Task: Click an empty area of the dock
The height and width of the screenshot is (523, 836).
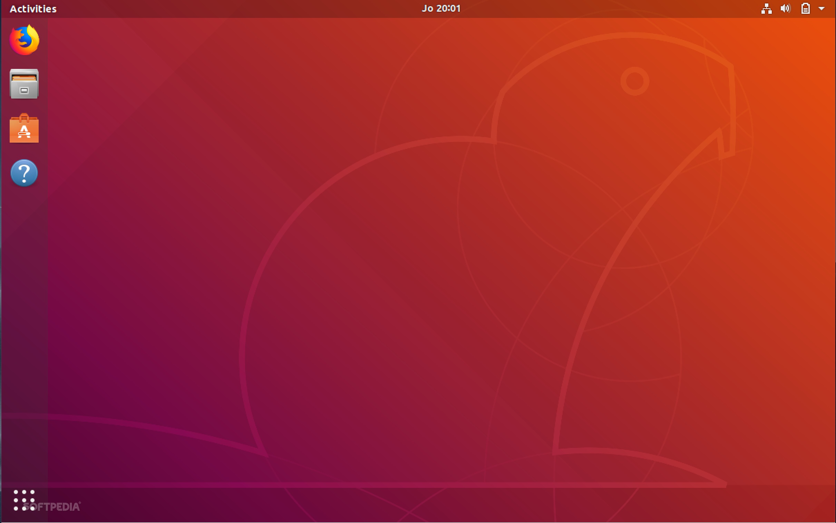Action: [23, 311]
